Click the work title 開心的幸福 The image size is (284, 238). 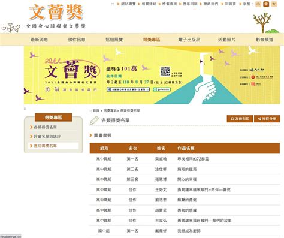point(187,179)
